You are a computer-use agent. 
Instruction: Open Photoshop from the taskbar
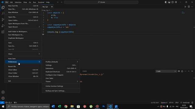click(104, 107)
